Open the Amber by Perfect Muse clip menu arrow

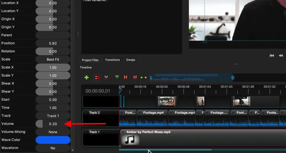pyautogui.click(x=123, y=132)
